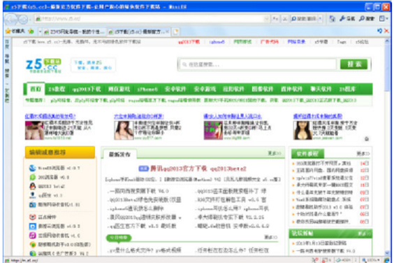Open the first blue ad title link
The image size is (394, 263).
(50, 116)
